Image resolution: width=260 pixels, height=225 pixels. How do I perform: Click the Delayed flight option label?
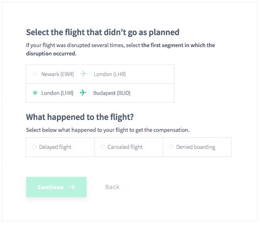(55, 147)
